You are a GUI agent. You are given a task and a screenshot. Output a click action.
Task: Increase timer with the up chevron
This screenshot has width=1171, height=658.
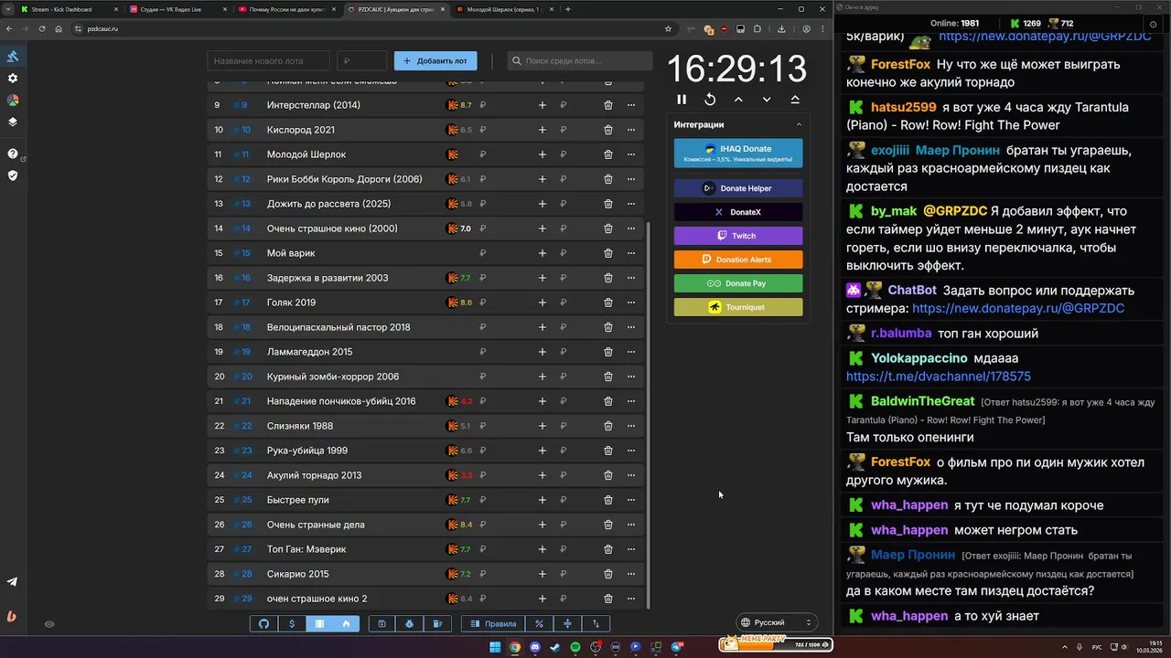(x=738, y=100)
